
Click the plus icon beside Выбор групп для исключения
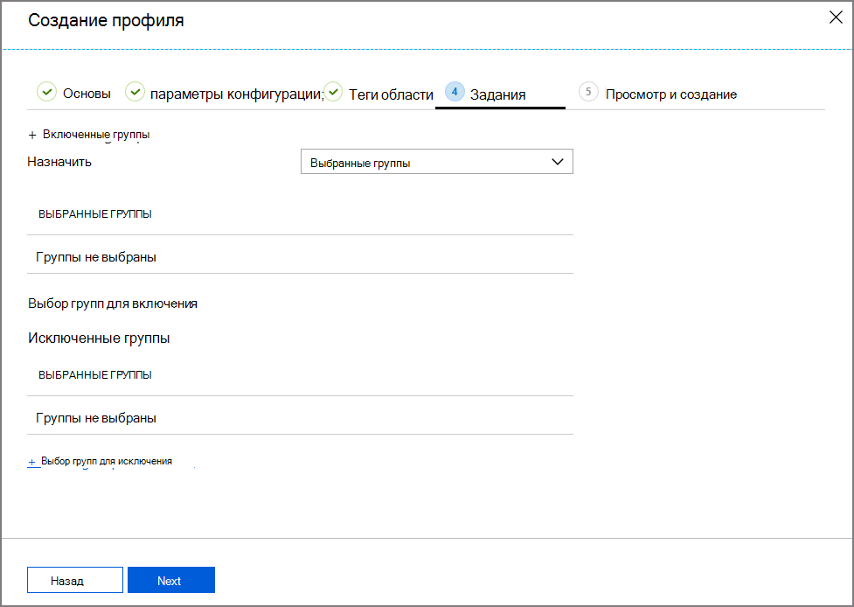32,461
